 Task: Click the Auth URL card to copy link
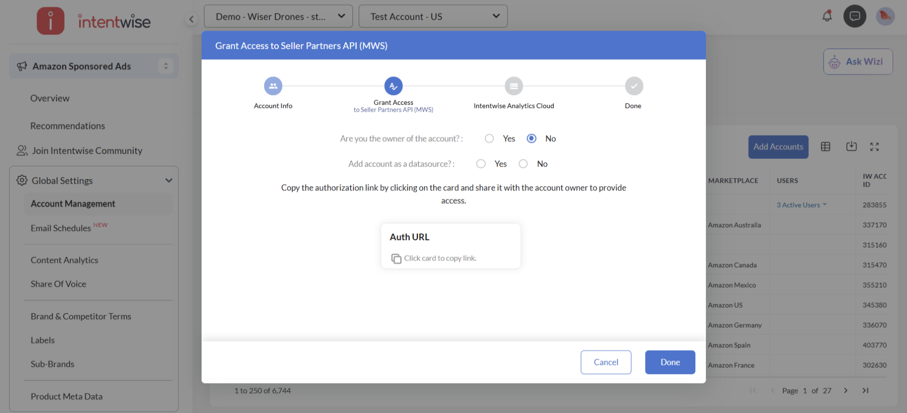(451, 246)
